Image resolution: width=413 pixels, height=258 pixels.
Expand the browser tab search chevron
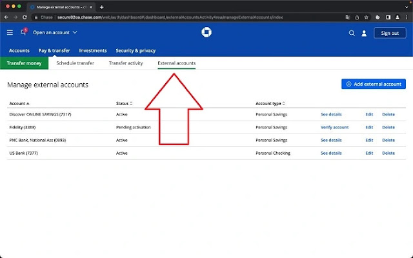click(407, 7)
